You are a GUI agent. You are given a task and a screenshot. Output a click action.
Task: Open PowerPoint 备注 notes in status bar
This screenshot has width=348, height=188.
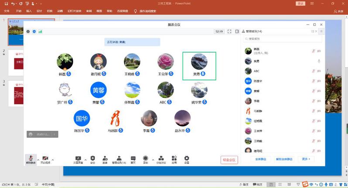[244, 185]
